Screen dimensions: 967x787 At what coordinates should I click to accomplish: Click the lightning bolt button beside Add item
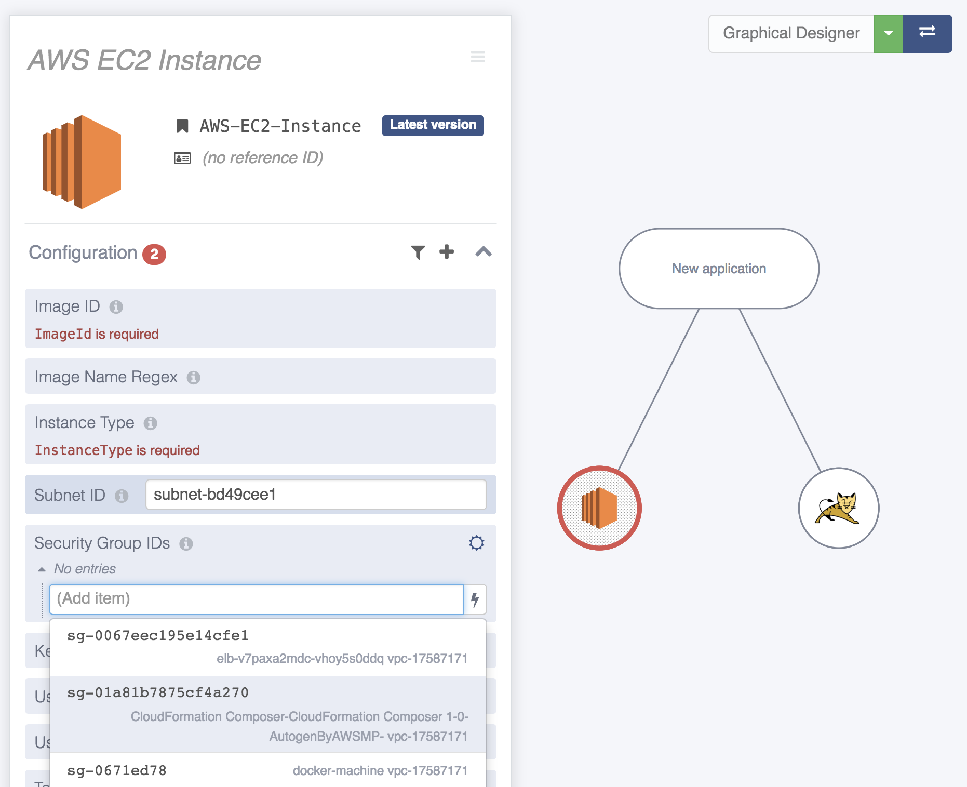(x=475, y=599)
